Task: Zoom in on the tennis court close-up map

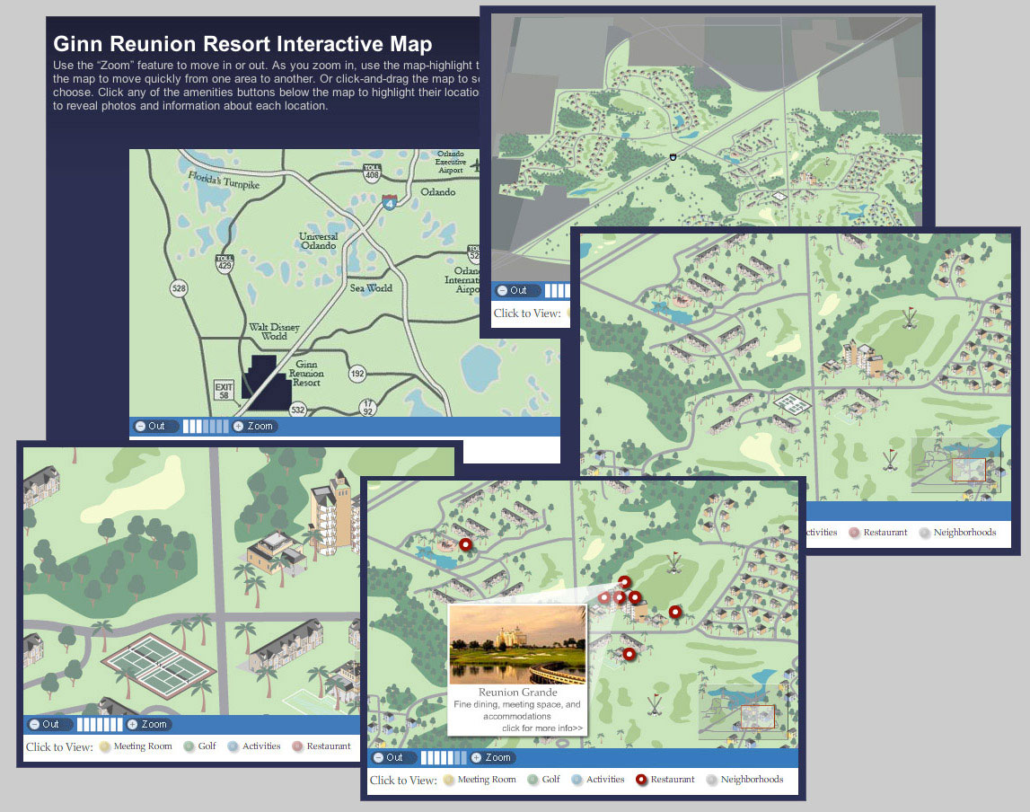Action: click(147, 724)
